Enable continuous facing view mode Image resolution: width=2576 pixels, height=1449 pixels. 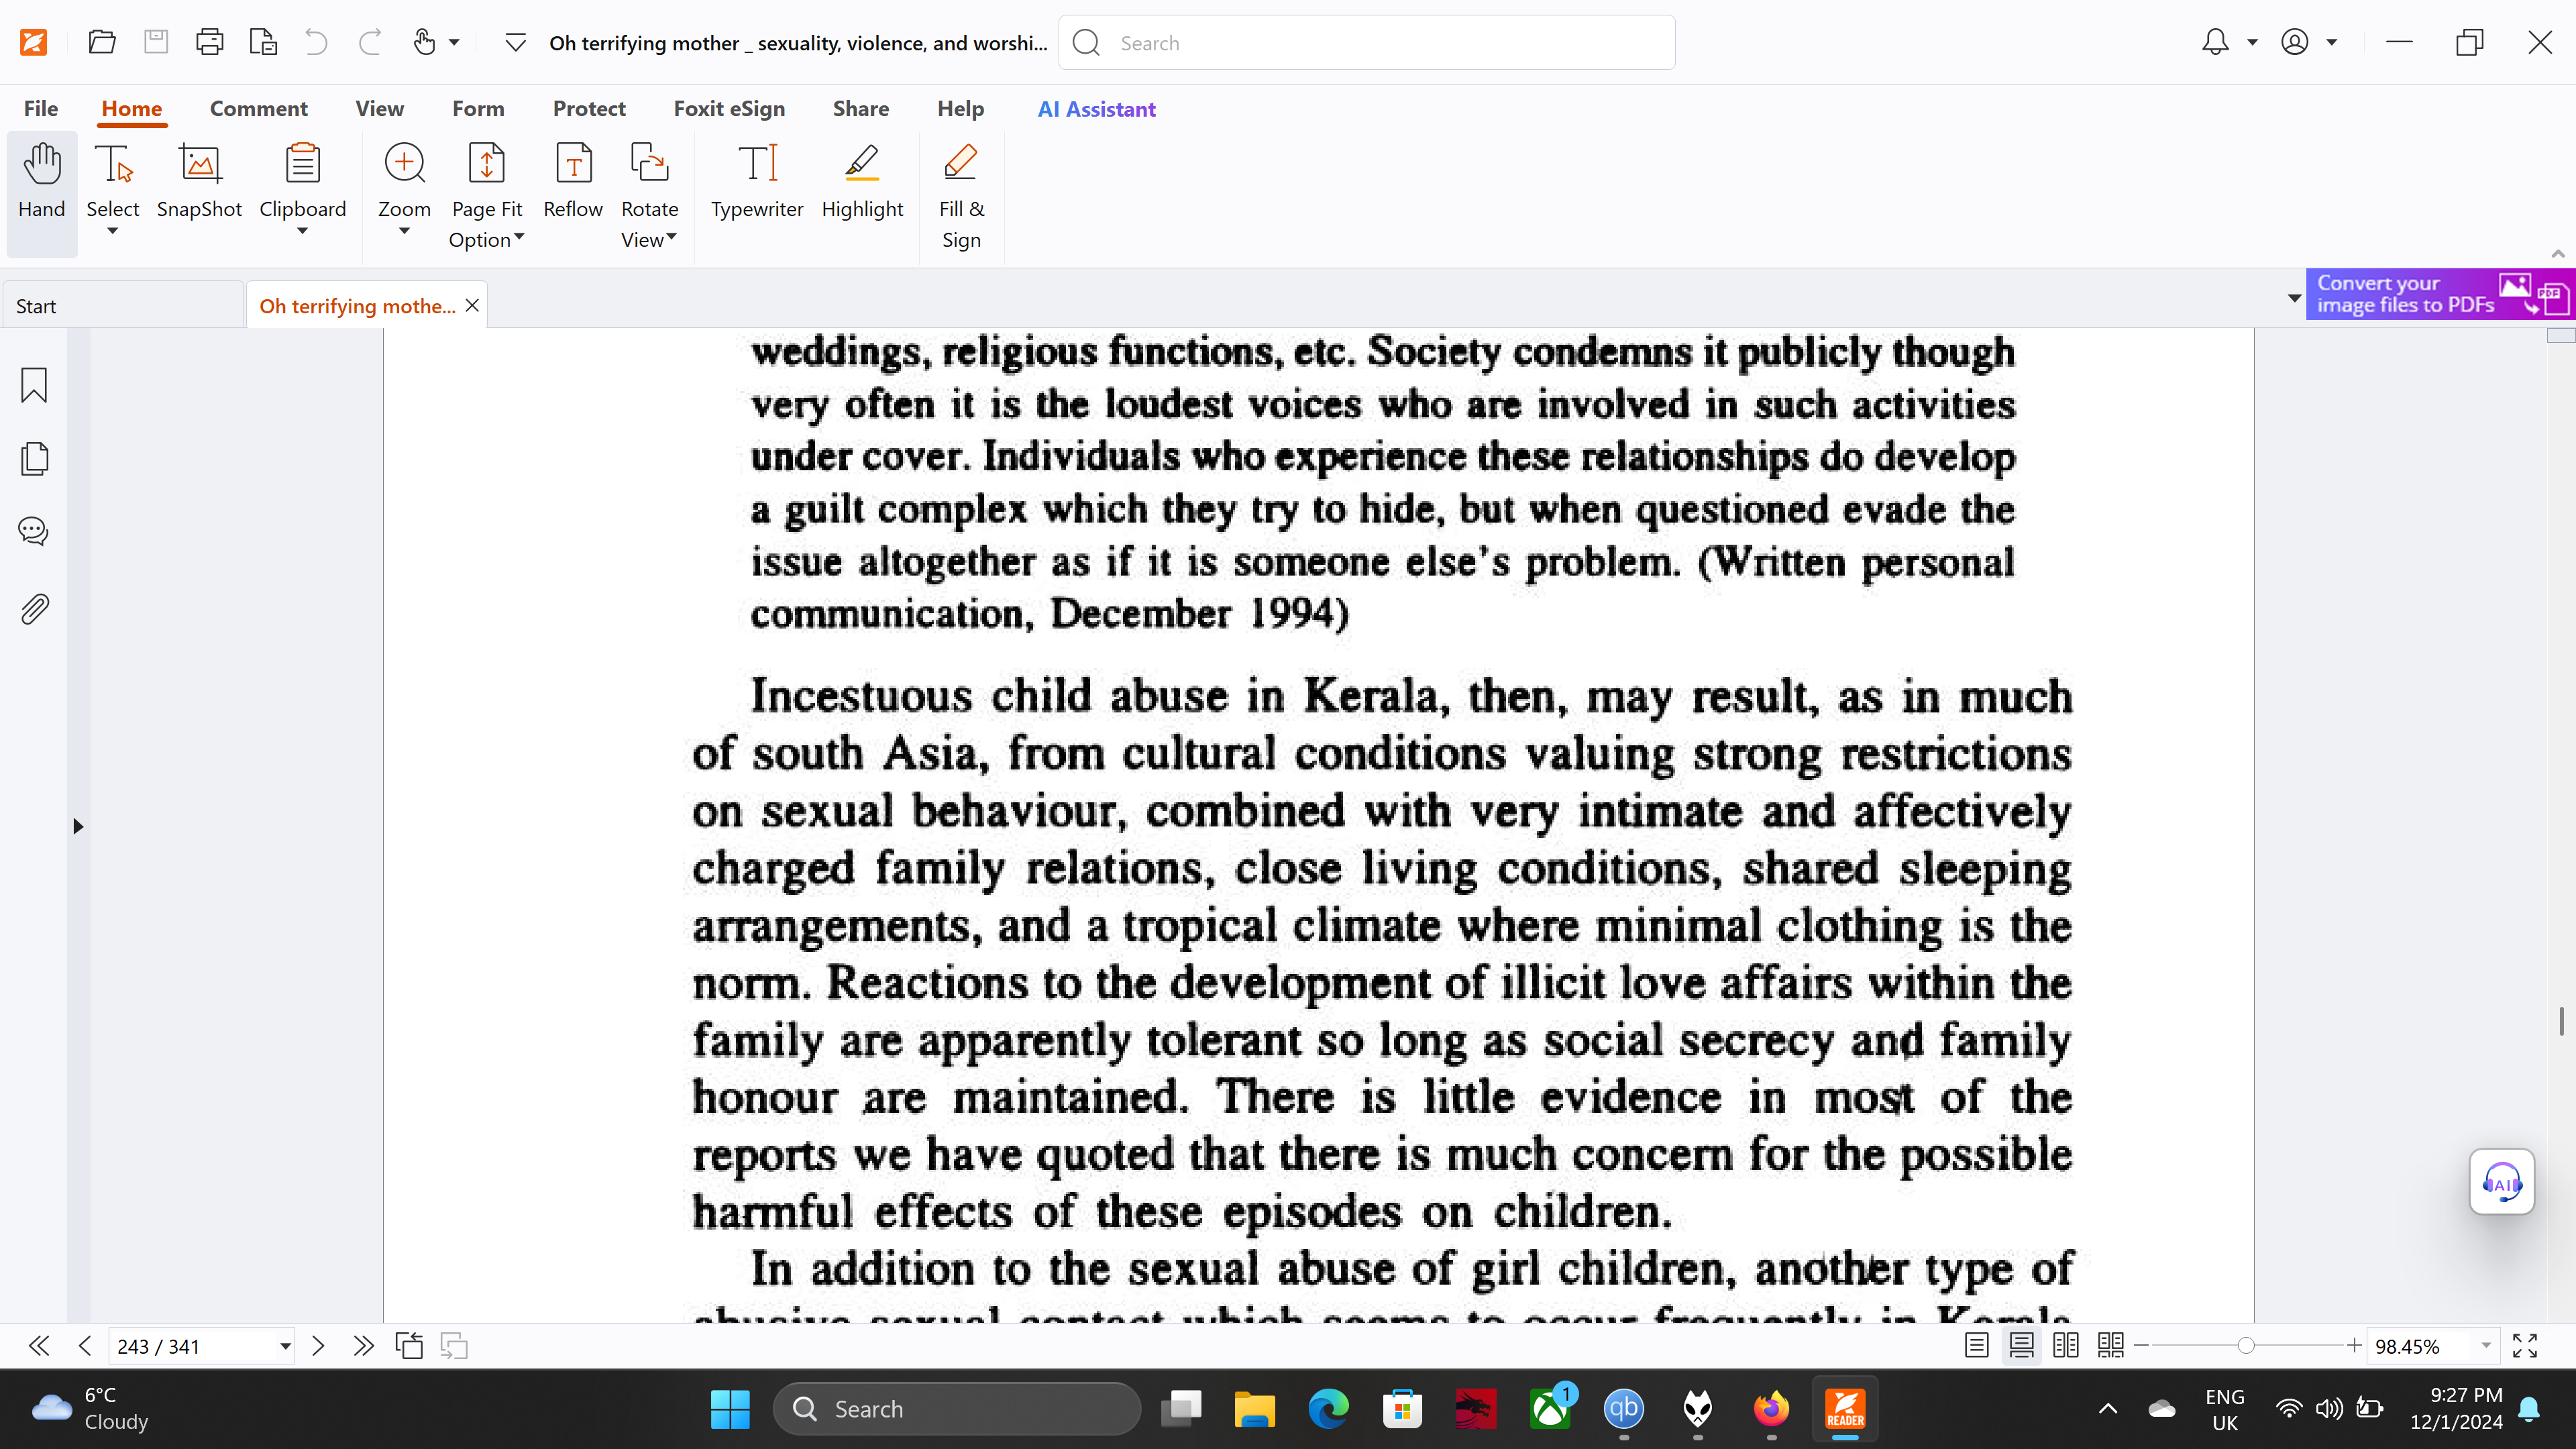coord(2111,1346)
